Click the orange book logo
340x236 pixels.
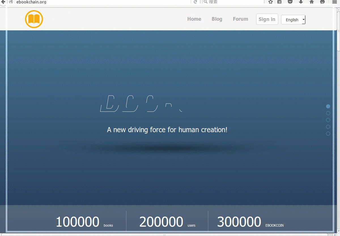tap(34, 19)
